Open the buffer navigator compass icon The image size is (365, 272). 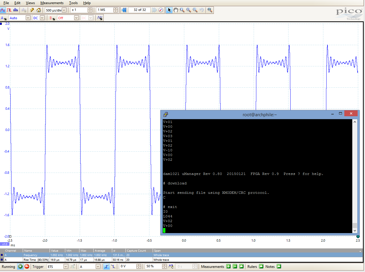click(x=161, y=10)
